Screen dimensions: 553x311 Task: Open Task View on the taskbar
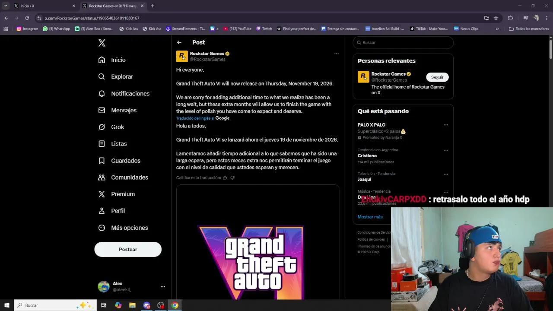click(104, 305)
